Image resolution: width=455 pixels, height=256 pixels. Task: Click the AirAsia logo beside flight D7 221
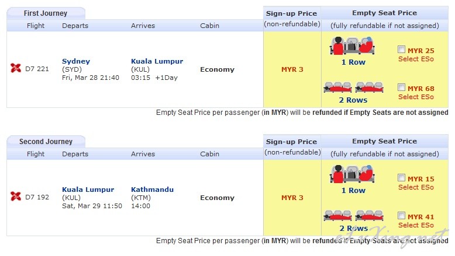click(16, 68)
